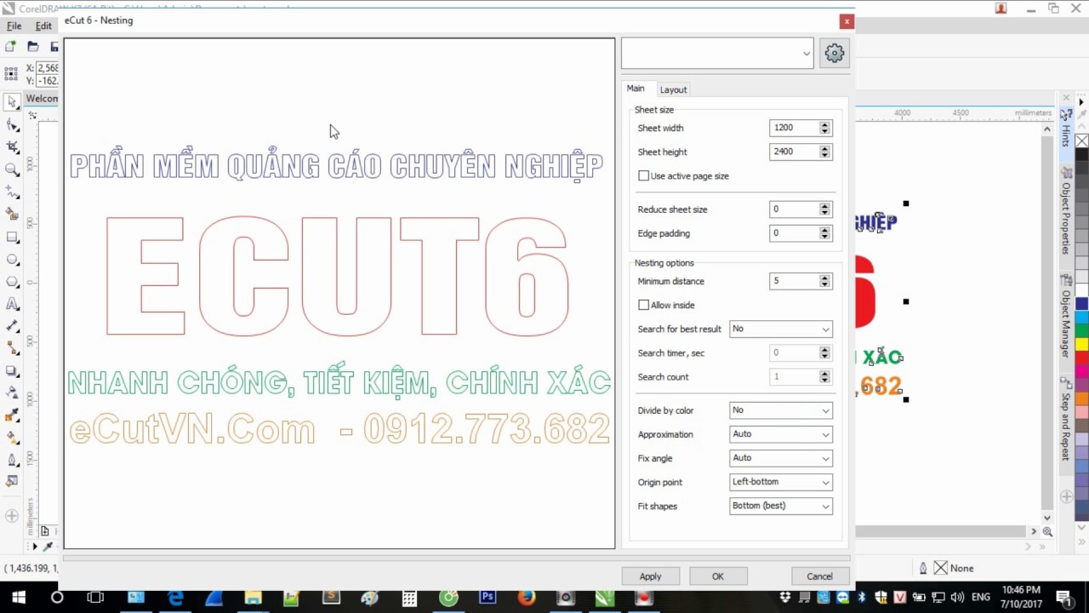Open Origin point dropdown
The image size is (1089, 613).
pyautogui.click(x=781, y=482)
